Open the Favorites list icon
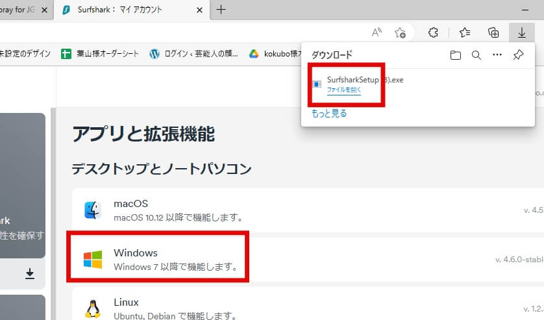 465,32
